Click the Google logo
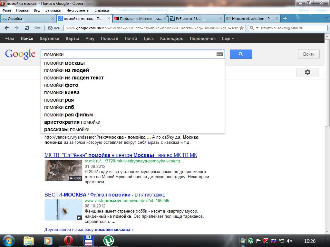Screen dimensions: 330x247 tap(20, 54)
